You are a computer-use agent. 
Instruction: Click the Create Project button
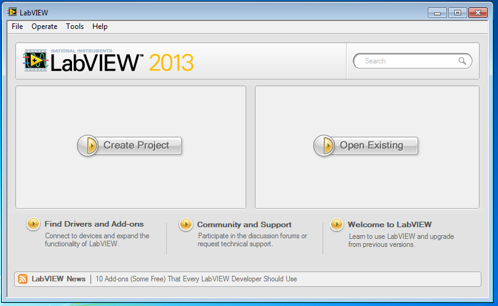pos(129,145)
